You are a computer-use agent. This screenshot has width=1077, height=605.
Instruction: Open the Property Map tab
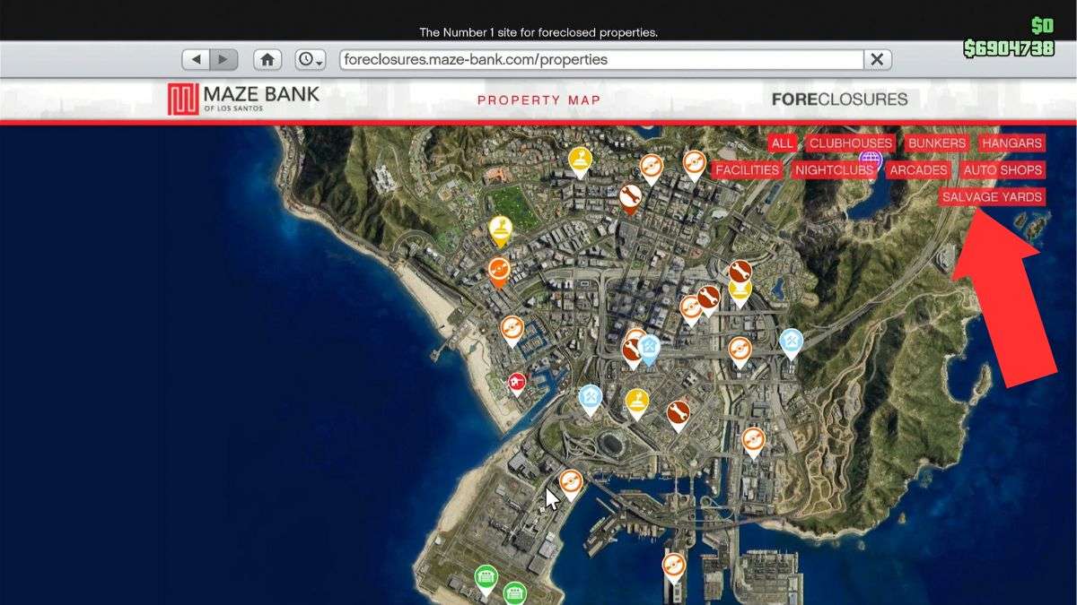click(x=538, y=99)
